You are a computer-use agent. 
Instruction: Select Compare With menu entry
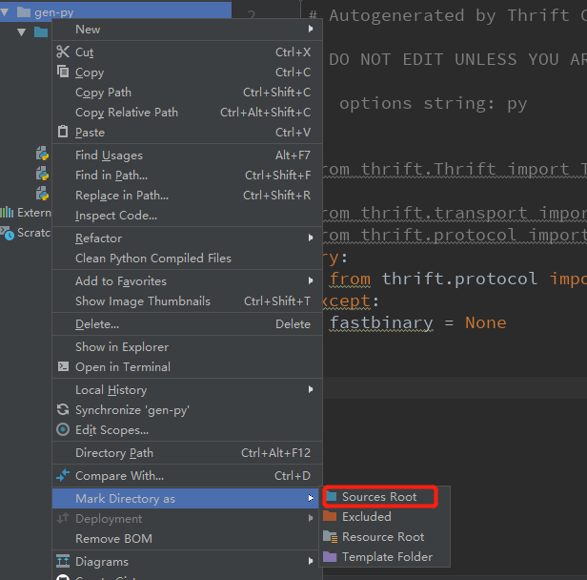coord(187,475)
